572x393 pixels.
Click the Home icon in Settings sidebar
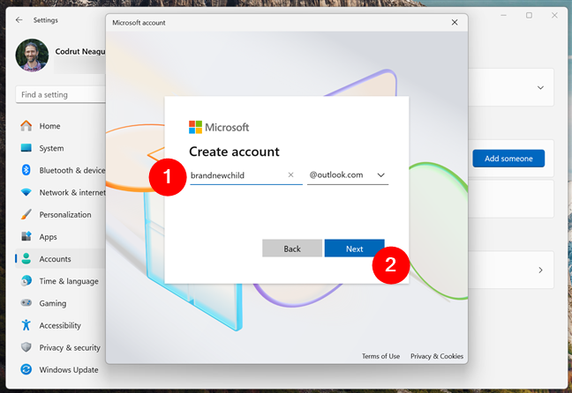(x=26, y=126)
